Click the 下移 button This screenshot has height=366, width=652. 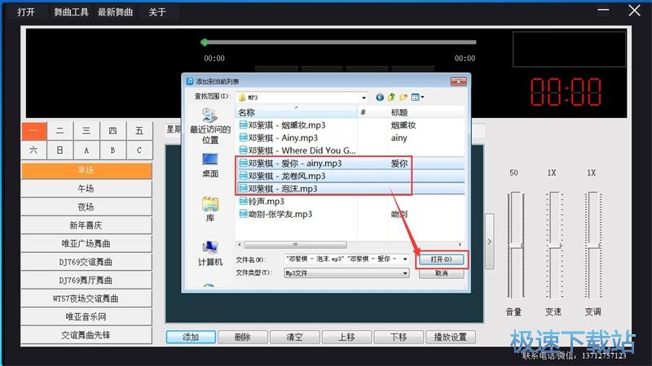coord(399,337)
